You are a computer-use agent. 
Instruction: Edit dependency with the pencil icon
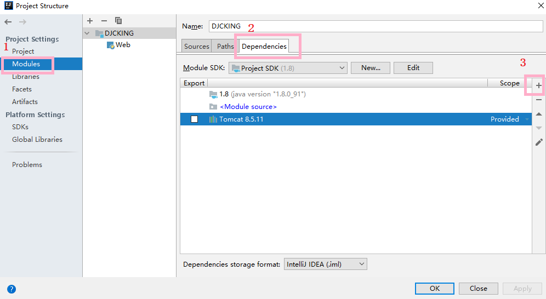[539, 142]
